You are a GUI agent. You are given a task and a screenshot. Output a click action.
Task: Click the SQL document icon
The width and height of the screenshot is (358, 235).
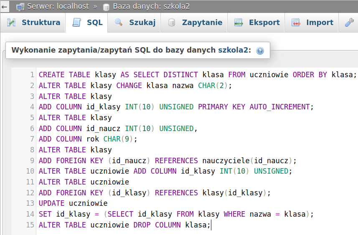pyautogui.click(x=77, y=23)
